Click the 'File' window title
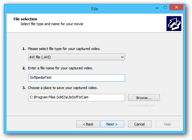 click(x=94, y=9)
